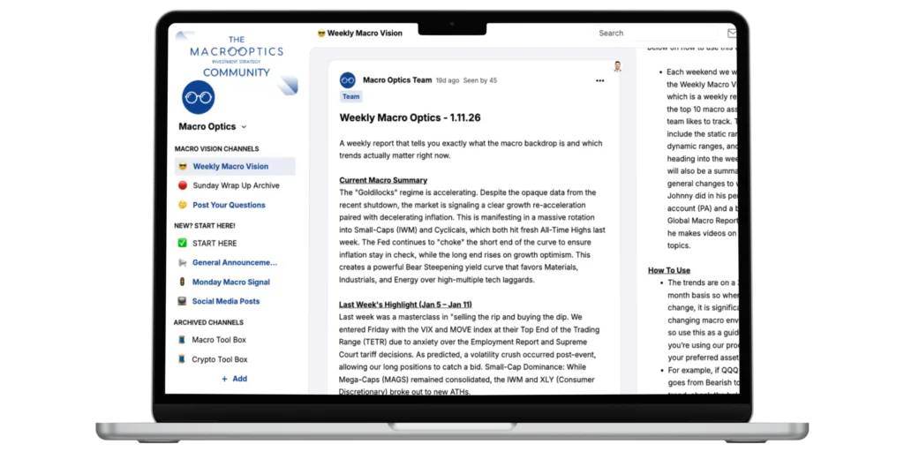Open the Macro Tool Box archived channel
This screenshot has width=904, height=452.
(219, 340)
